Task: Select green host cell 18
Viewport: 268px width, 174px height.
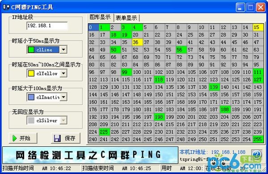Action: (x=115, y=35)
